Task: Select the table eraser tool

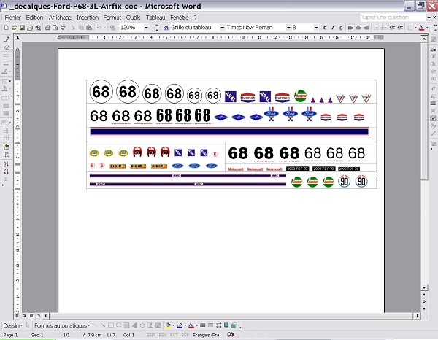Action: pyautogui.click(x=6, y=47)
